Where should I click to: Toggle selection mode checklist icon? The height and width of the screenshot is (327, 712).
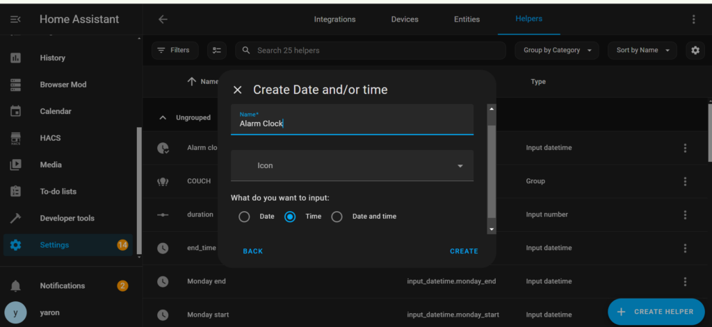(217, 51)
